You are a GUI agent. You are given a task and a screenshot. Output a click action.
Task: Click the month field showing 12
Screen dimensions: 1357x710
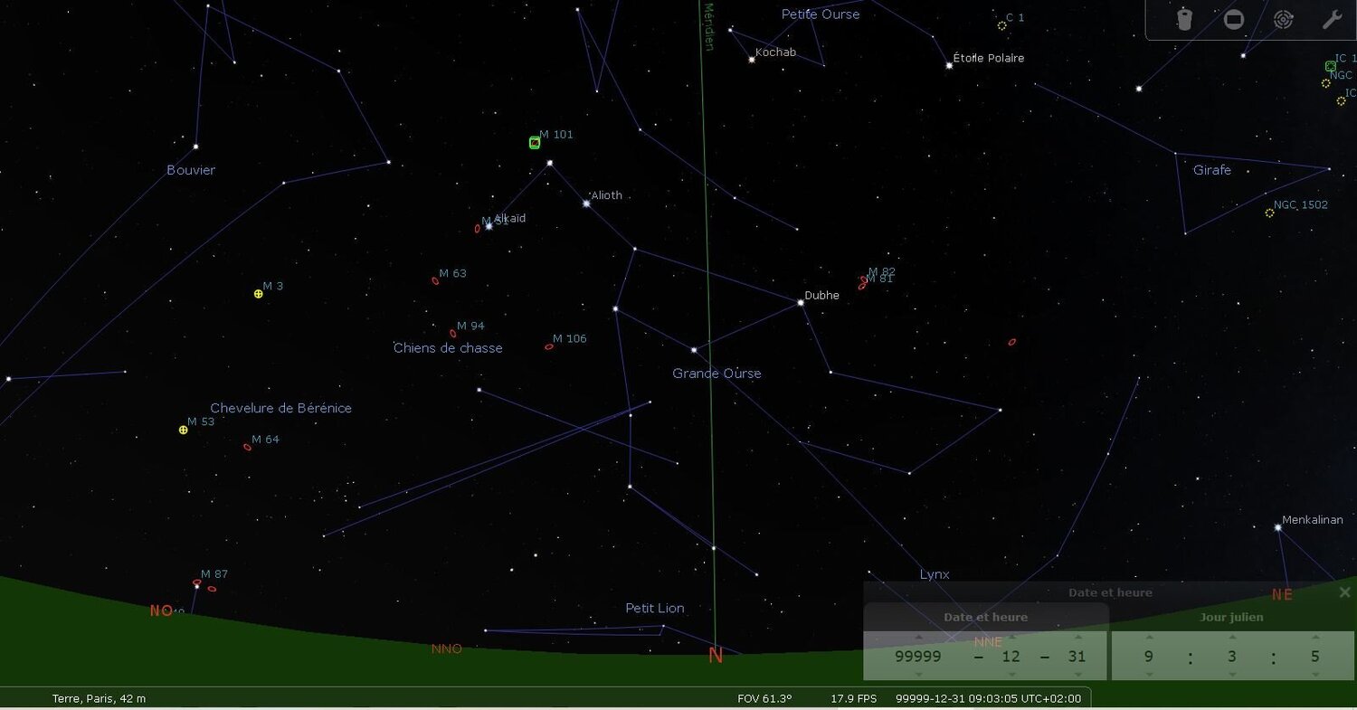pyautogui.click(x=1011, y=657)
